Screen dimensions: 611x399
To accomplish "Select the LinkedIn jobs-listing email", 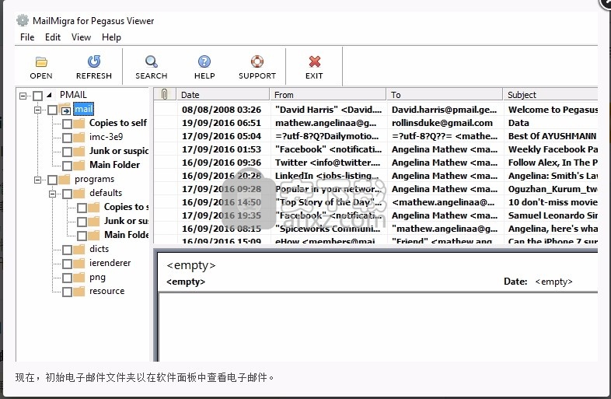I will [x=375, y=176].
